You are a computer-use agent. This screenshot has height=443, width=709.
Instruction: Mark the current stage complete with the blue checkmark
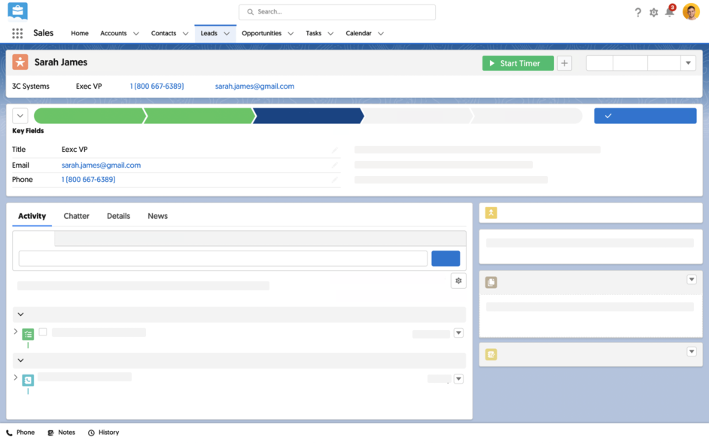coord(645,115)
